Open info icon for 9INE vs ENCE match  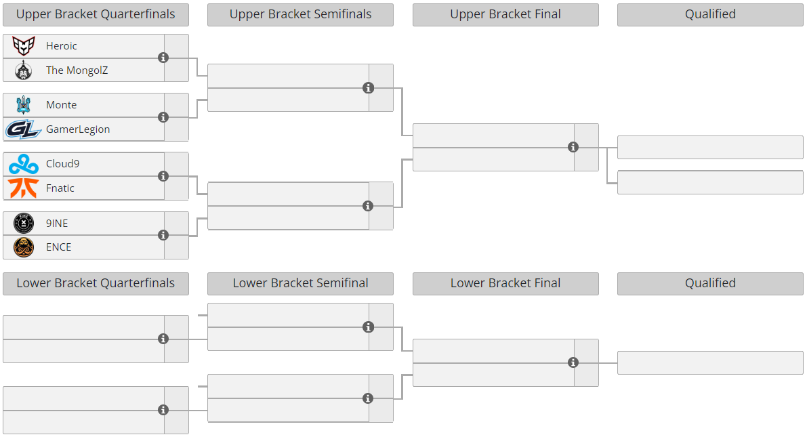[x=163, y=235]
